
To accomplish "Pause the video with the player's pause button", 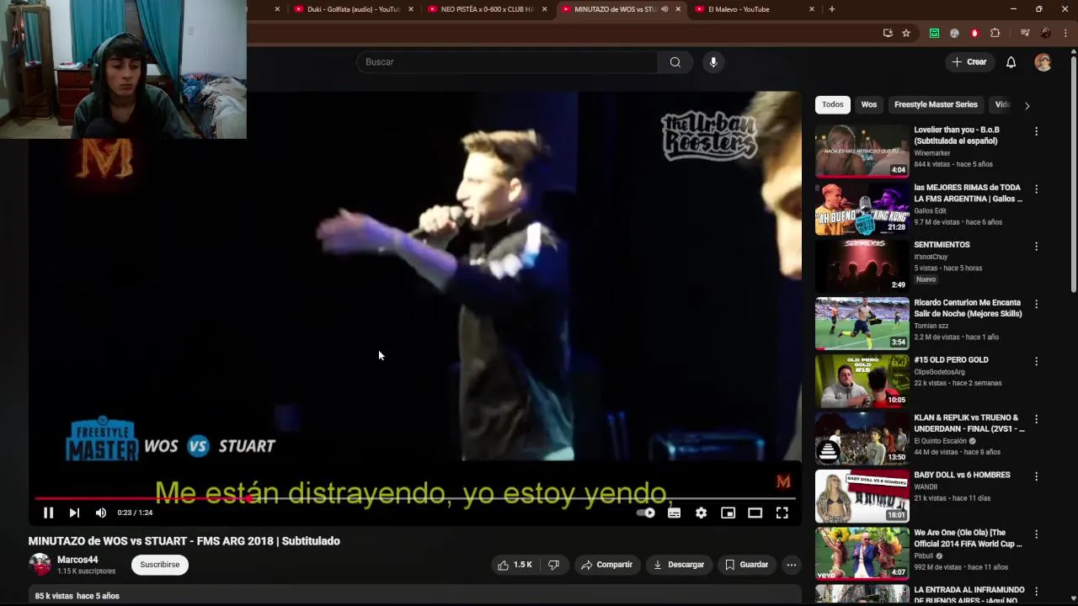I will tap(48, 513).
